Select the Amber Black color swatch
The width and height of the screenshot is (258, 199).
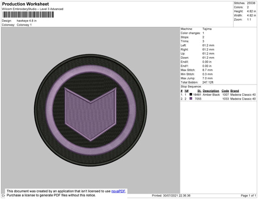point(191,94)
